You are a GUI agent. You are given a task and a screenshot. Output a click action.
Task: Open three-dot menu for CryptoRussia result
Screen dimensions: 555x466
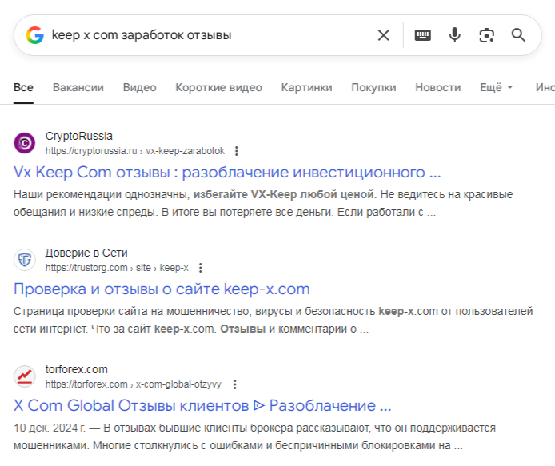click(236, 151)
